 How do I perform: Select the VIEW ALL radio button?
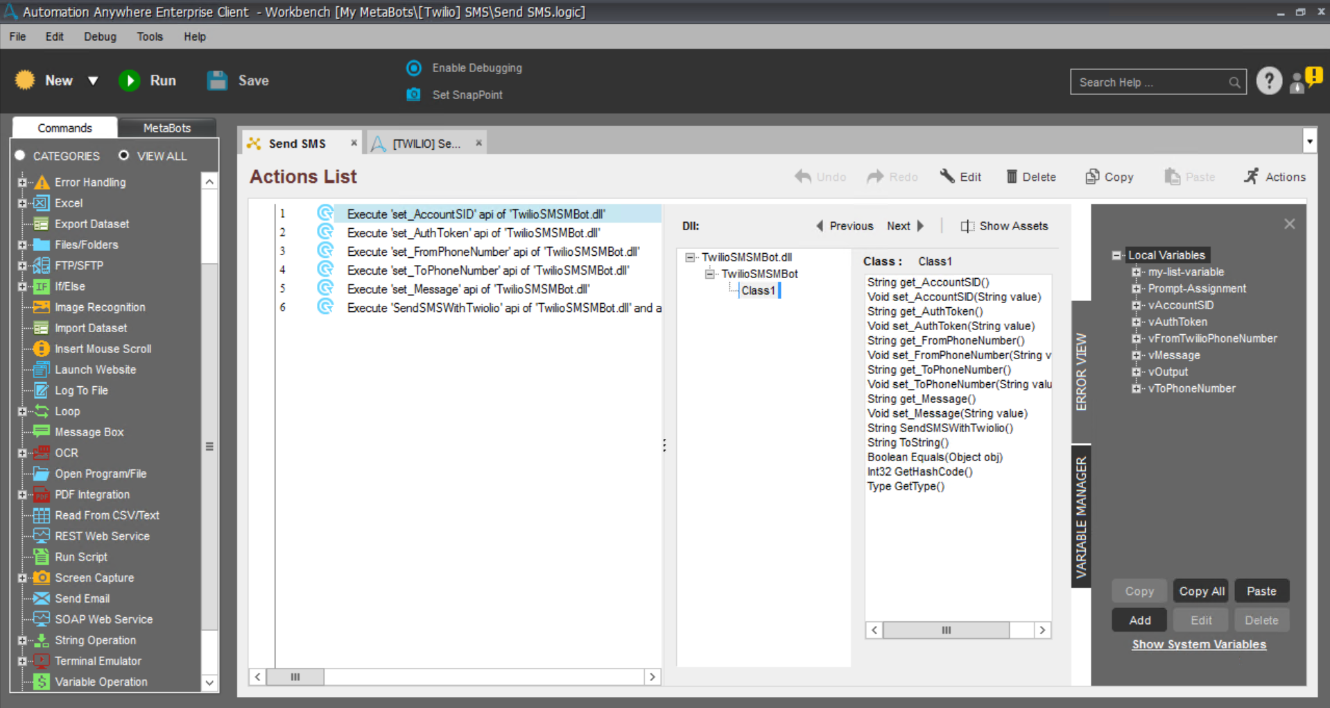pos(123,155)
